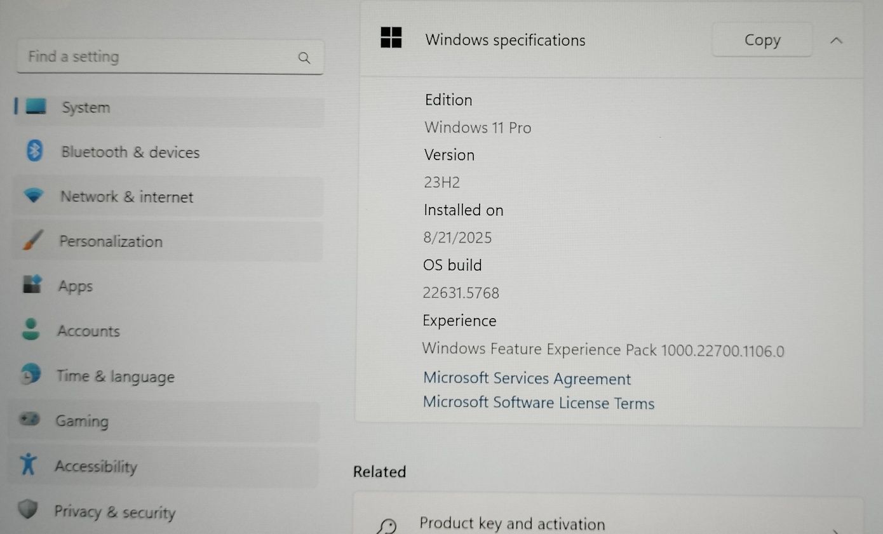Click the Experience label

coord(459,321)
